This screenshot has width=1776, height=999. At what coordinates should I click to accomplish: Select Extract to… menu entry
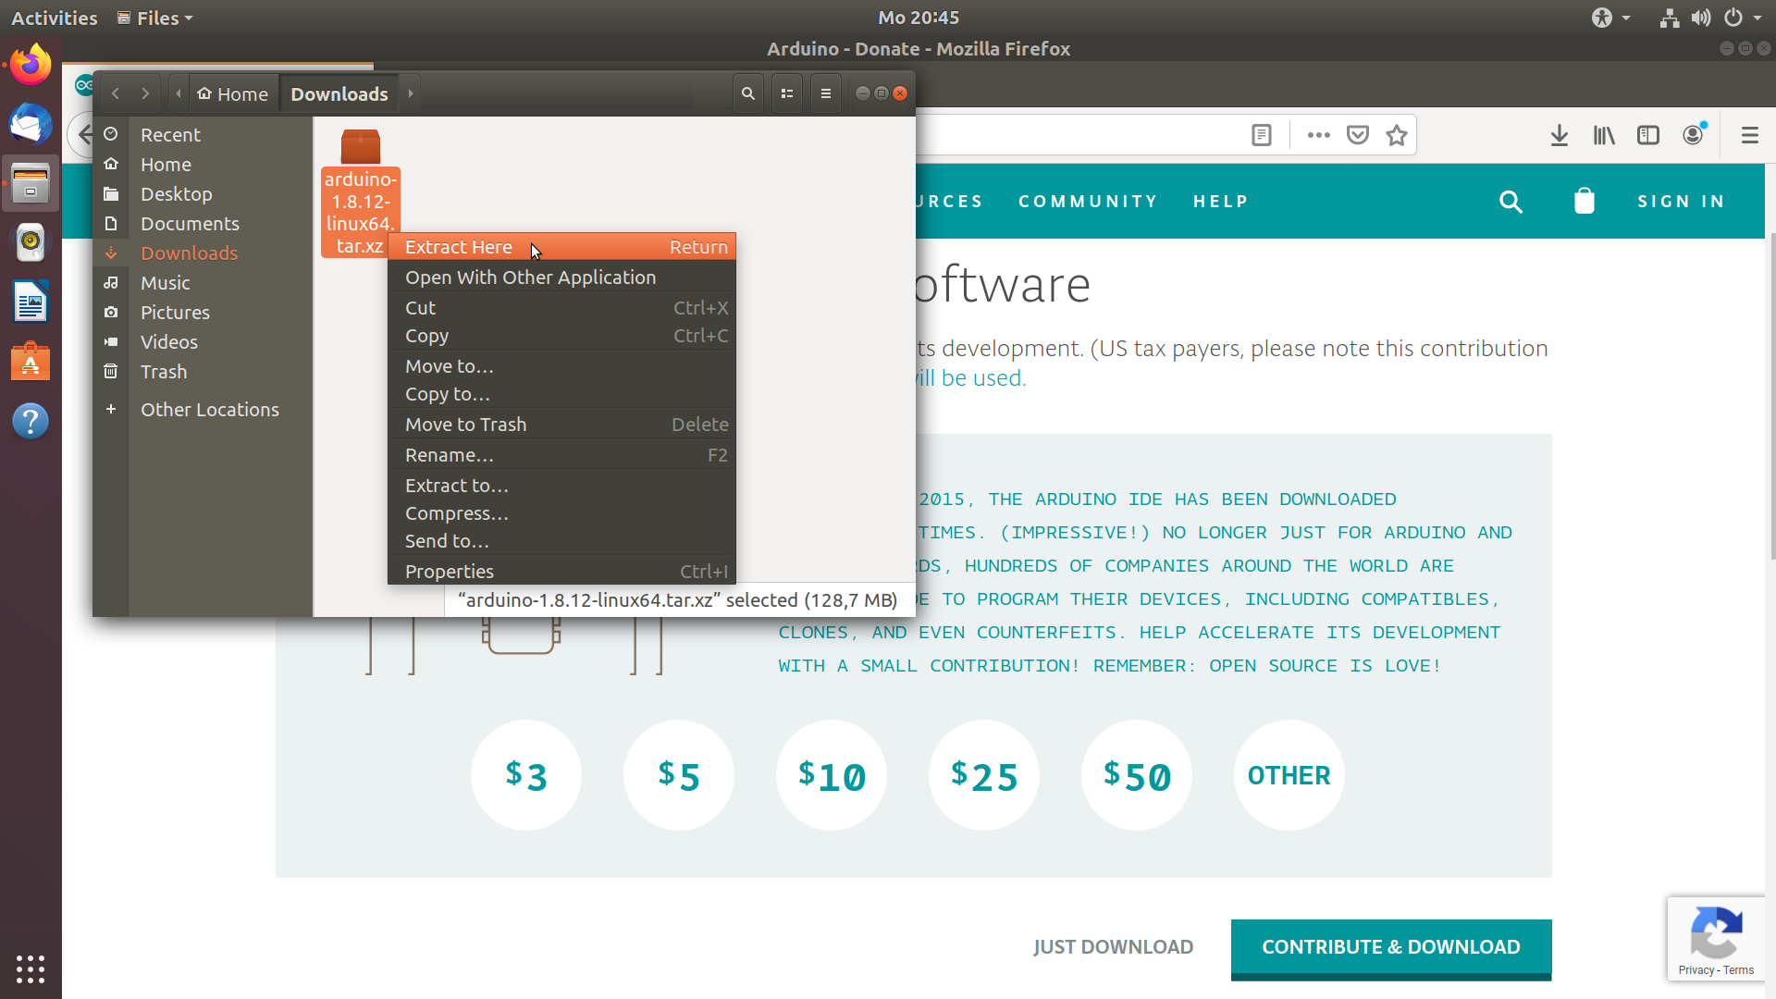pyautogui.click(x=562, y=486)
